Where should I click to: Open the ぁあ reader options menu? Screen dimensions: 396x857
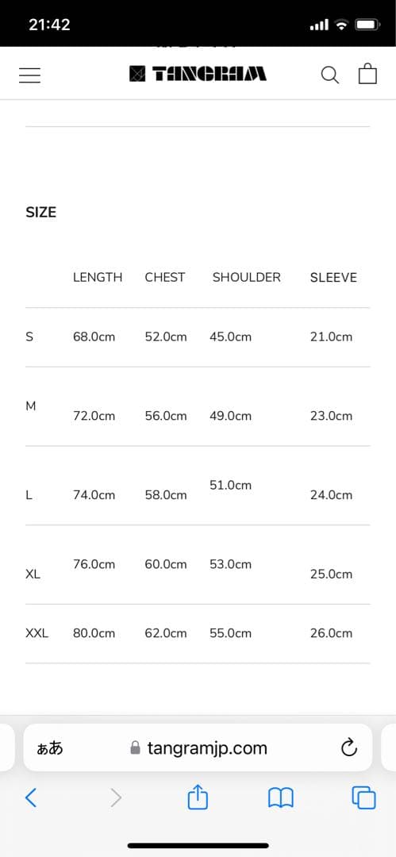[x=50, y=747]
